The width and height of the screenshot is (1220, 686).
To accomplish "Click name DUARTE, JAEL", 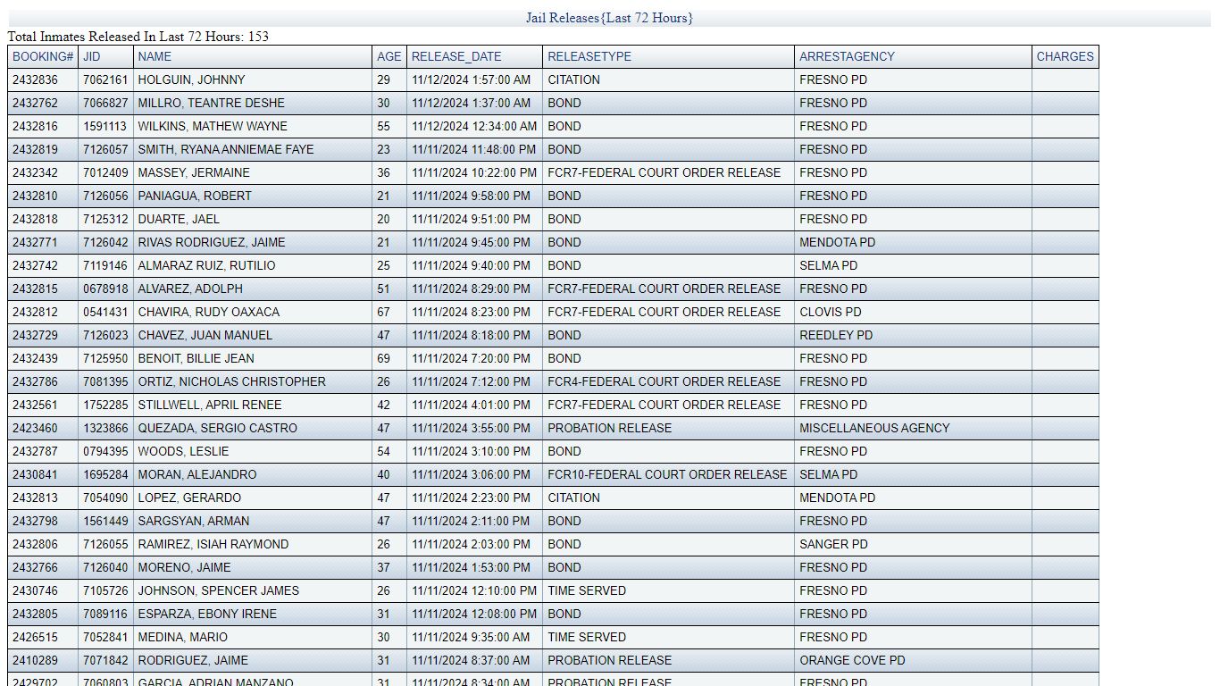I will tap(179, 219).
